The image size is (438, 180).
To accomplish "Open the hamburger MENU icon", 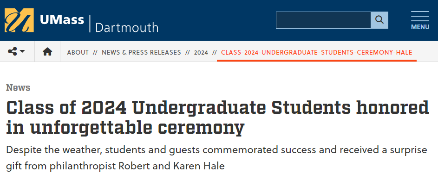I will pos(420,20).
